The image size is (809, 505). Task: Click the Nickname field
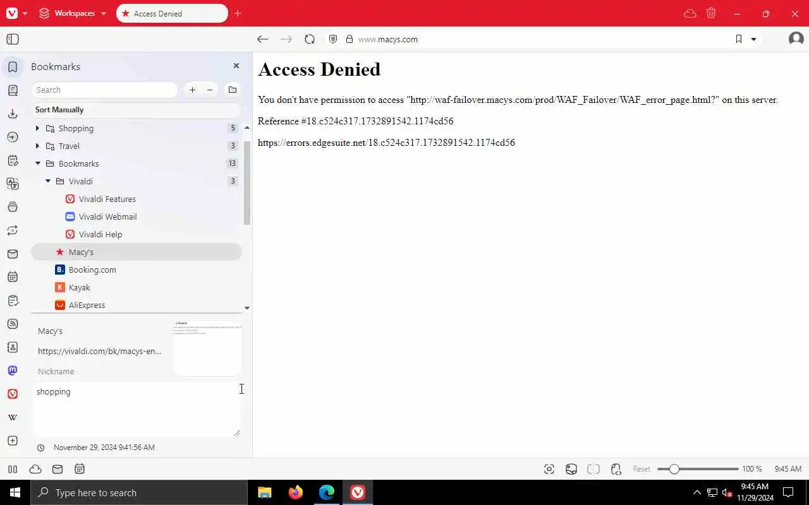(101, 371)
